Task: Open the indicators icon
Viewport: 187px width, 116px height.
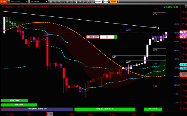Action: tap(84, 1)
